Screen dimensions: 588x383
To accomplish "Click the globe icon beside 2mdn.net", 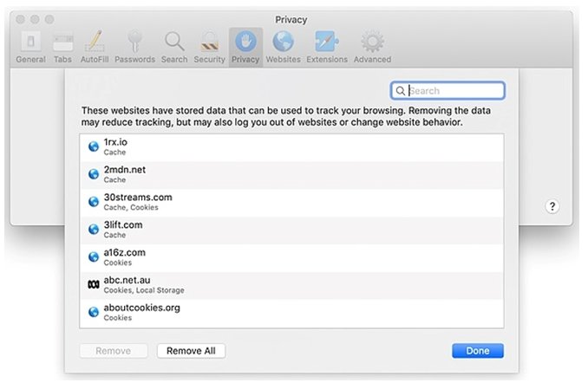I will coord(94,174).
